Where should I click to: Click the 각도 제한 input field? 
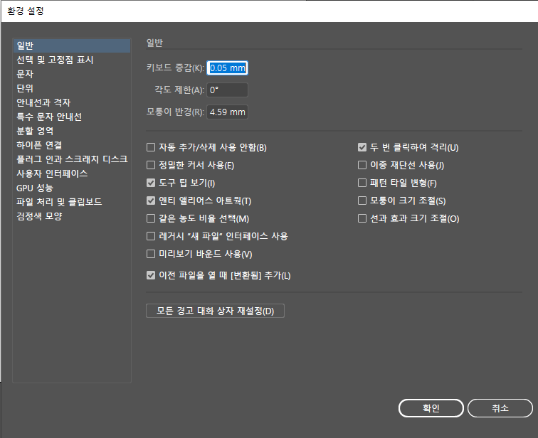click(227, 90)
